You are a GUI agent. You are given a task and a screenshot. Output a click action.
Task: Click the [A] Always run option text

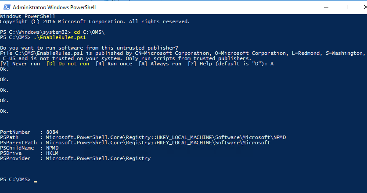160,64
